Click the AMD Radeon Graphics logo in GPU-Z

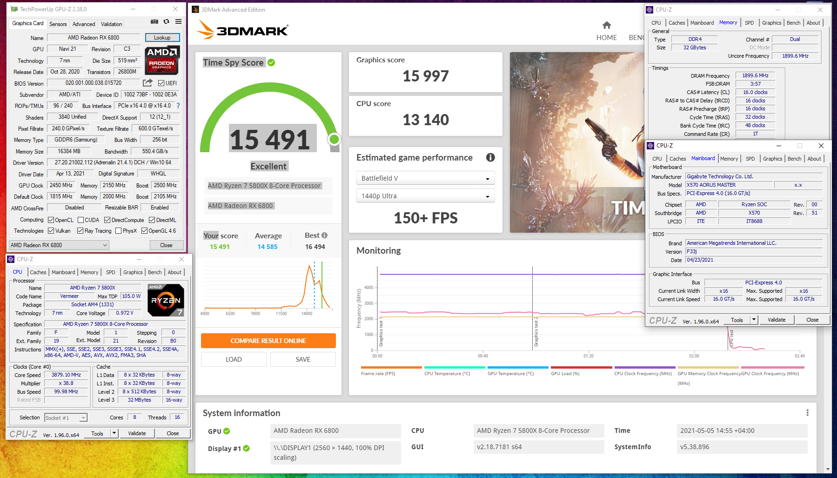coord(162,60)
